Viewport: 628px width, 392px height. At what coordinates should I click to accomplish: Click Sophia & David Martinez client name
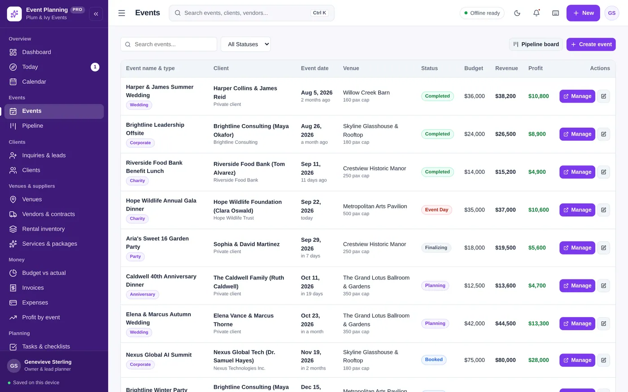coord(246,244)
